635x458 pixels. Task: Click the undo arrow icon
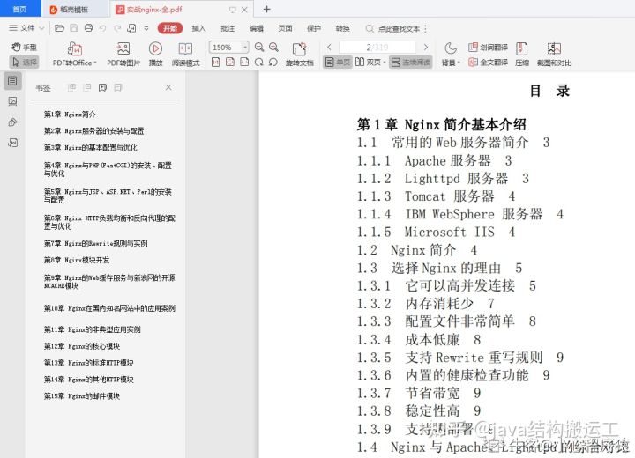point(103,28)
